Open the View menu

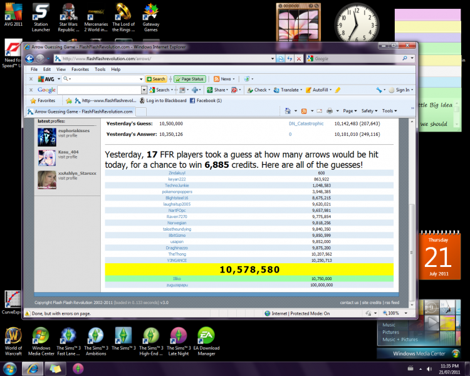pos(61,70)
